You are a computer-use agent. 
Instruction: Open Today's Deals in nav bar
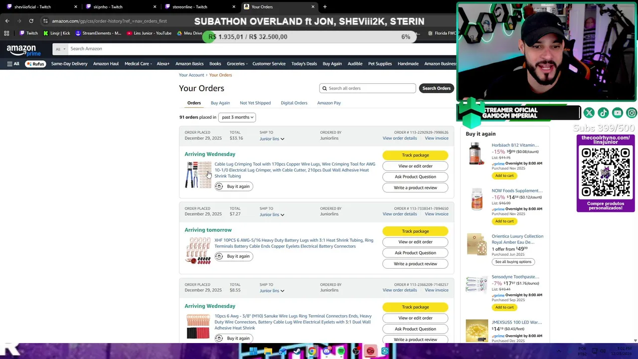304,64
